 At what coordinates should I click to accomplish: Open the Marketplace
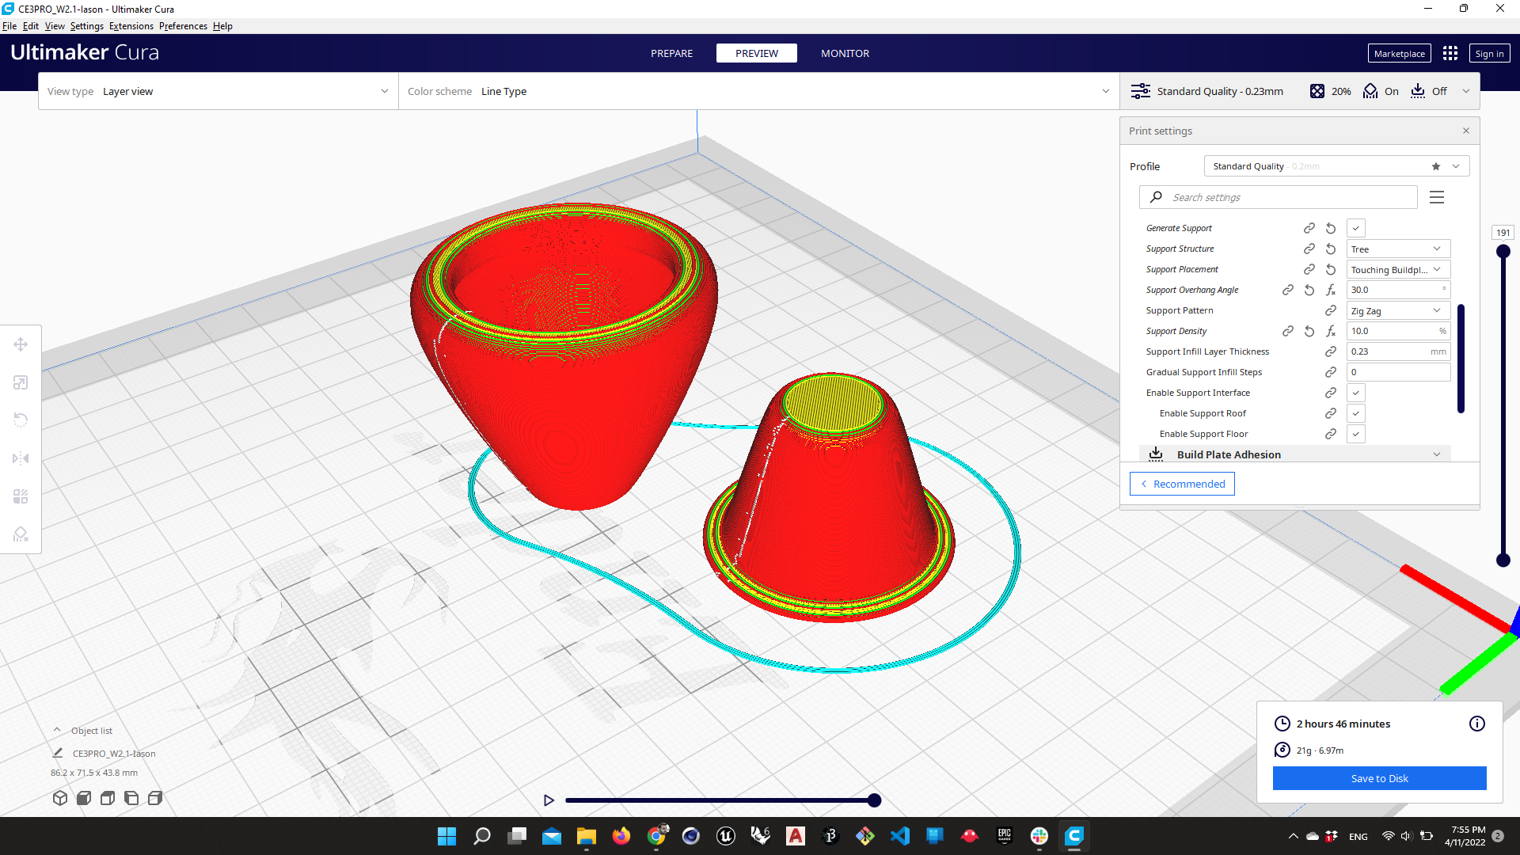1399,53
